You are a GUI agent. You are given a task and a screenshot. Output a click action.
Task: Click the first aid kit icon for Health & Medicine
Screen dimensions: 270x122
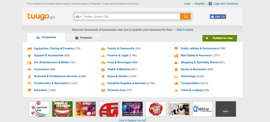pyautogui.click(x=103, y=69)
